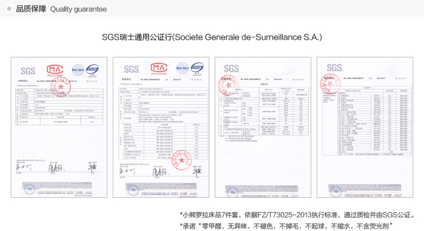
Task: Click the MA logo on first certificate
Action: click(x=55, y=70)
